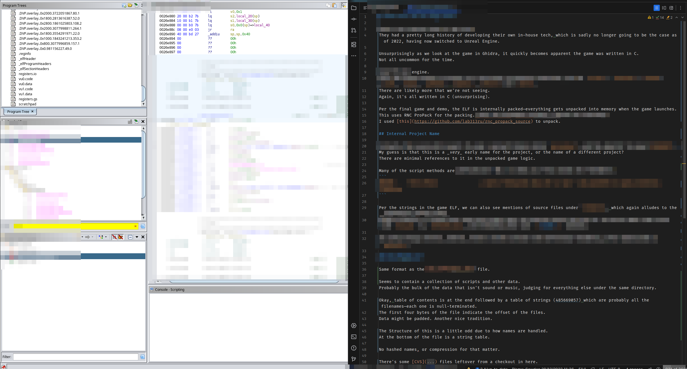Open the rnc_propack_source GitHub link
687x369 pixels.
pyautogui.click(x=472, y=121)
